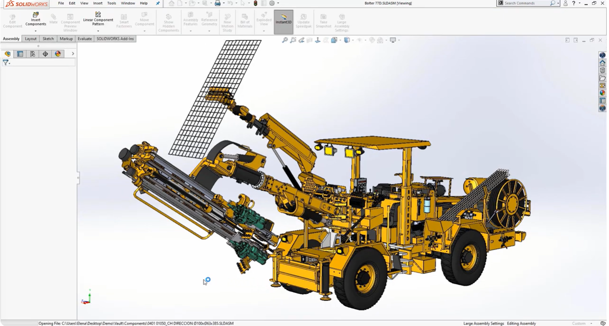Click Bill of Materials tool

(245, 21)
